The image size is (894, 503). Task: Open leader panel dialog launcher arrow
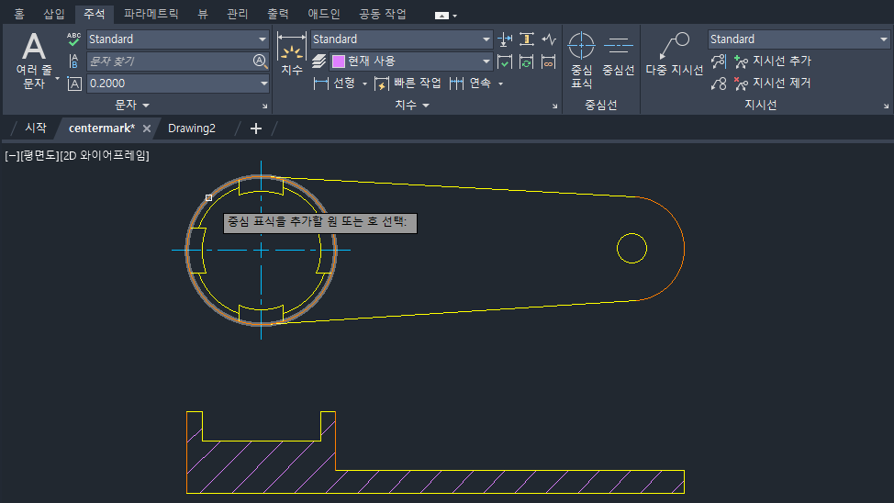click(x=886, y=106)
